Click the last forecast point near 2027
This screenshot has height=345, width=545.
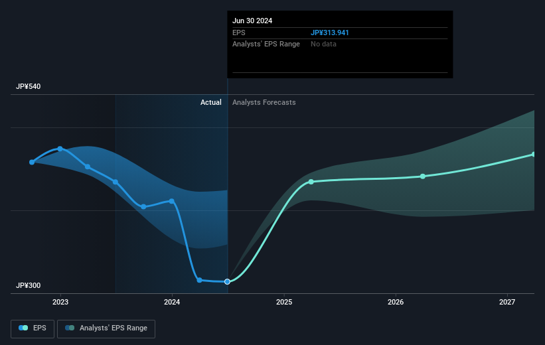click(534, 155)
